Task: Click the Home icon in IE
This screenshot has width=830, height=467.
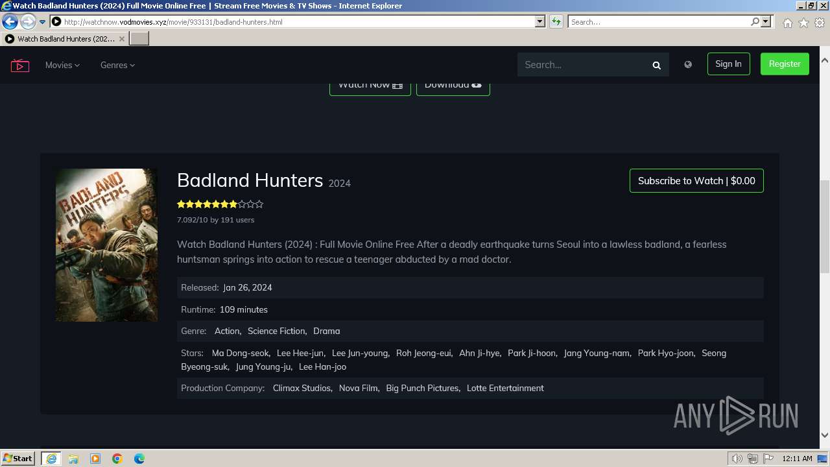Action: 787,23
